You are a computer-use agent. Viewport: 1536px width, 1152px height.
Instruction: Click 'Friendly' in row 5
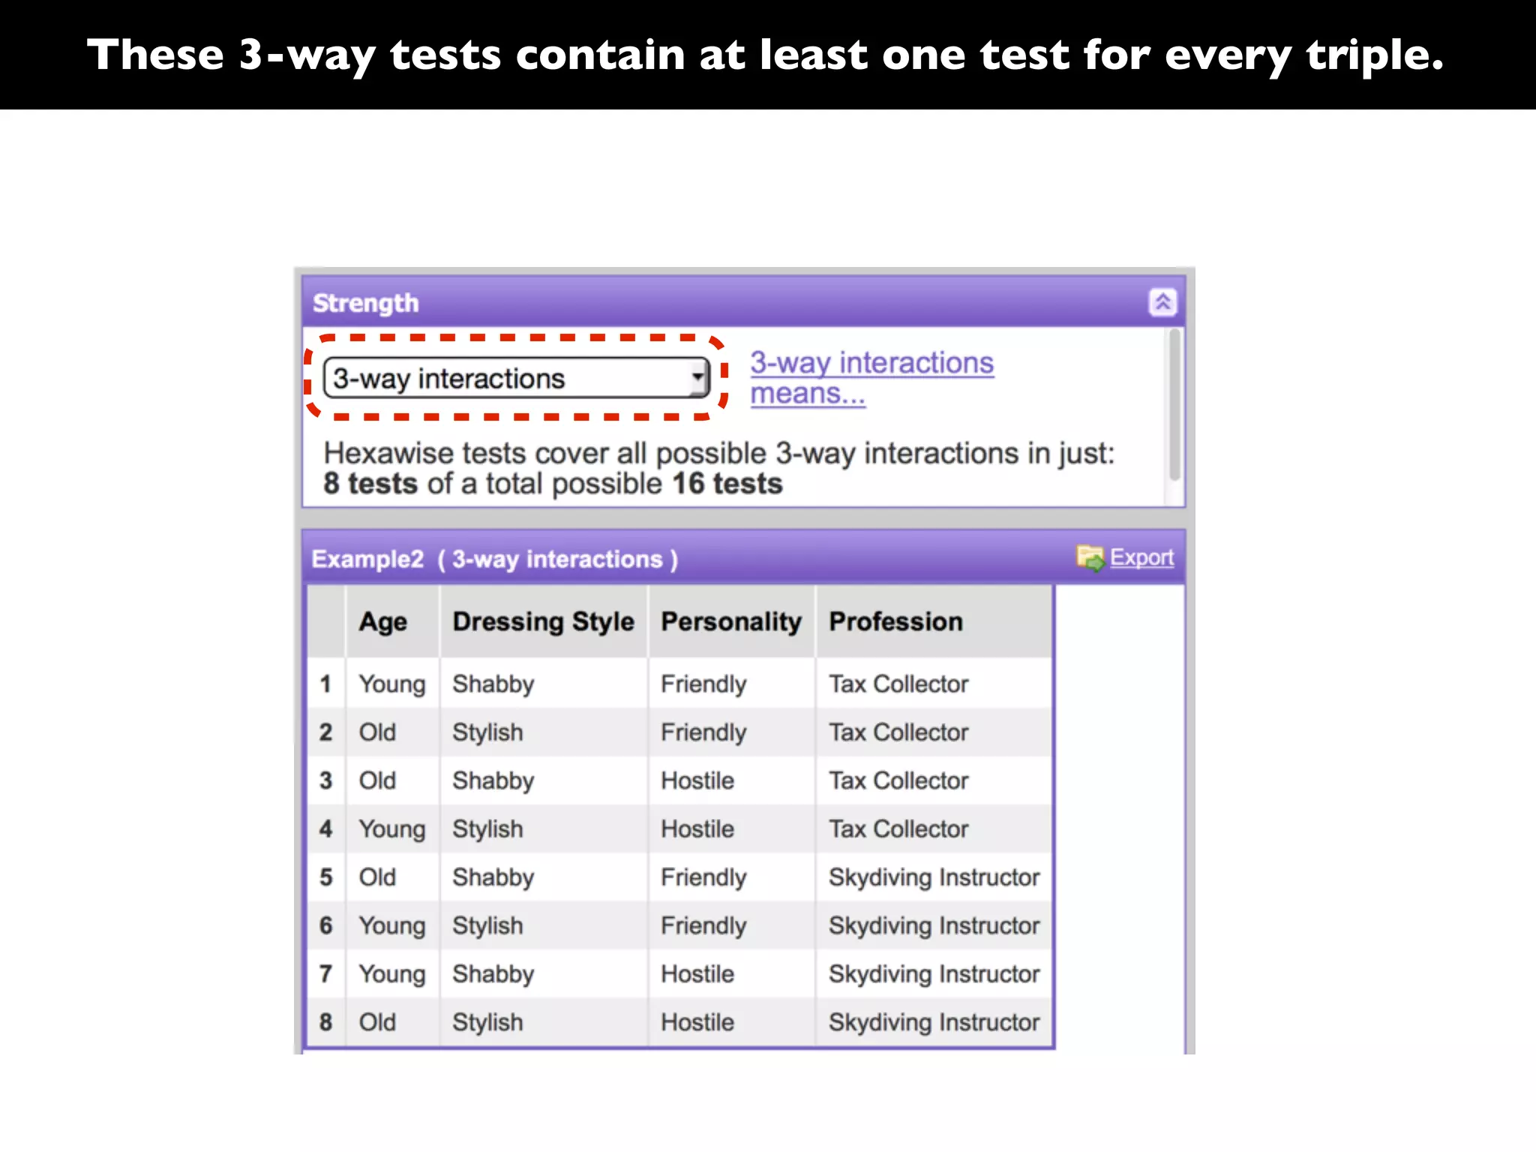tap(703, 878)
